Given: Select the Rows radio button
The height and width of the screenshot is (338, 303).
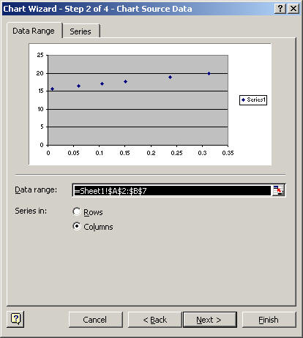Looking at the screenshot, I should click(77, 211).
